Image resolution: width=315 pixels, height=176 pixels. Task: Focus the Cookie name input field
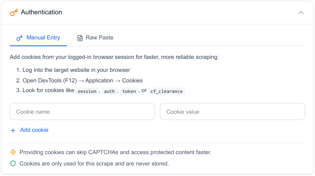tap(82, 111)
